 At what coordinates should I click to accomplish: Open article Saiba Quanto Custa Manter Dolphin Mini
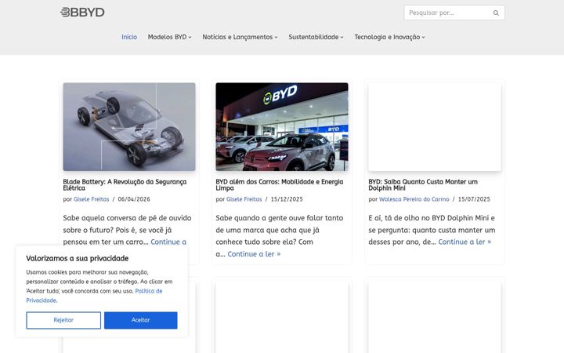click(423, 185)
